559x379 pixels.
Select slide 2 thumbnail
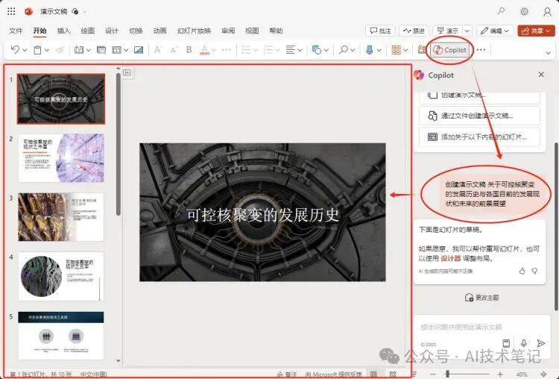61,157
